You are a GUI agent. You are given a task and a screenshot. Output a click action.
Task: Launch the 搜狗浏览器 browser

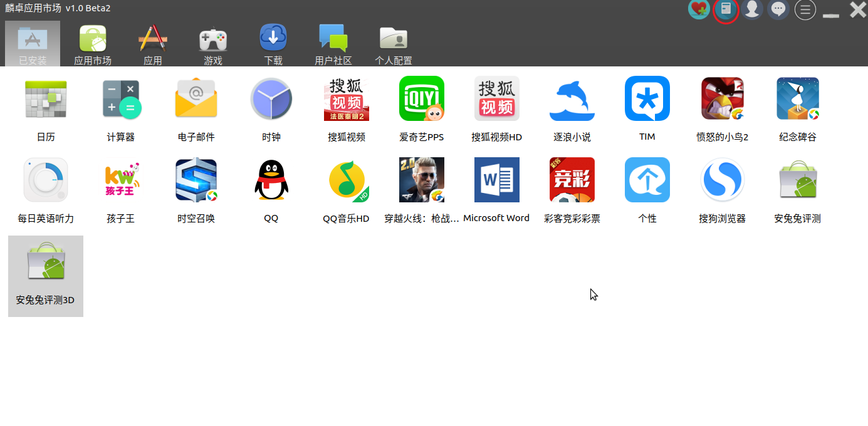tap(723, 180)
